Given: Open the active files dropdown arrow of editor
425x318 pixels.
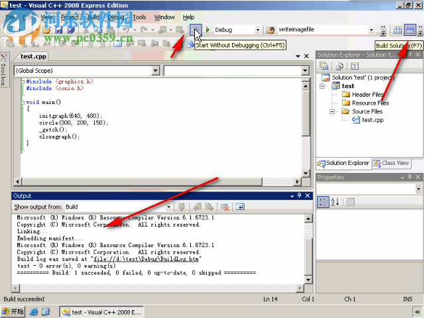Looking at the screenshot, I should pyautogui.click(x=298, y=56).
